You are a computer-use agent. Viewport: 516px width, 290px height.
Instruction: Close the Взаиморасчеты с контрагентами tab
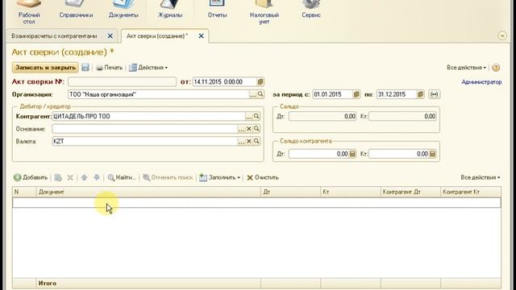pos(110,36)
